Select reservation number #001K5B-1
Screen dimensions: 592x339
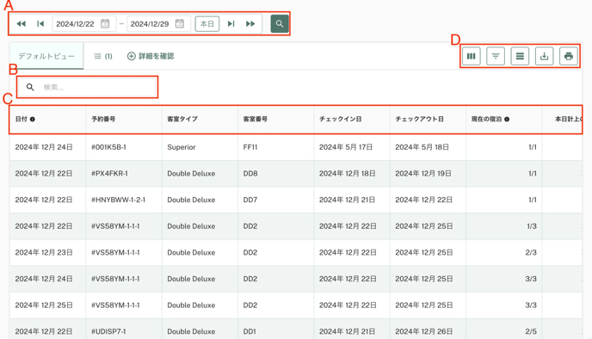tap(108, 147)
